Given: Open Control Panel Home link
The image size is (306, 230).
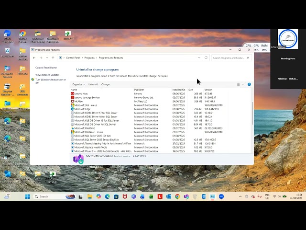Looking at the screenshot, I should [46, 68].
